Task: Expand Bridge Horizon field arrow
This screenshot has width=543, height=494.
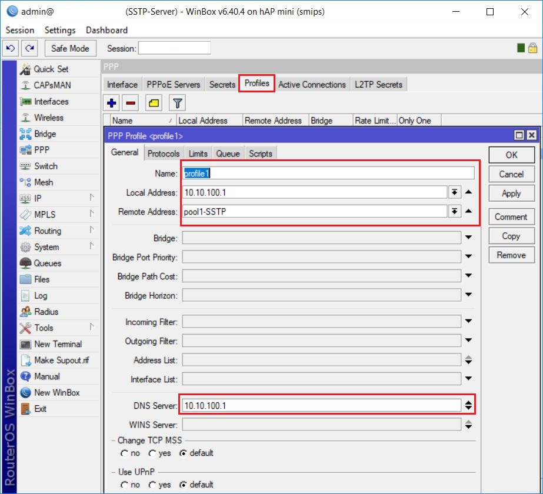Action: pyautogui.click(x=468, y=295)
